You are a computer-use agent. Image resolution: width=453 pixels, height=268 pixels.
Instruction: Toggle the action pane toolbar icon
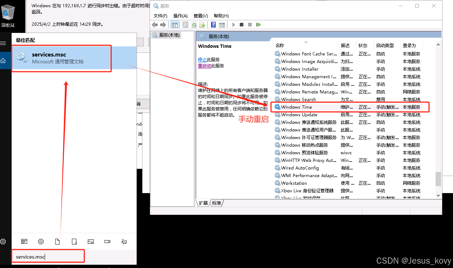pos(222,25)
